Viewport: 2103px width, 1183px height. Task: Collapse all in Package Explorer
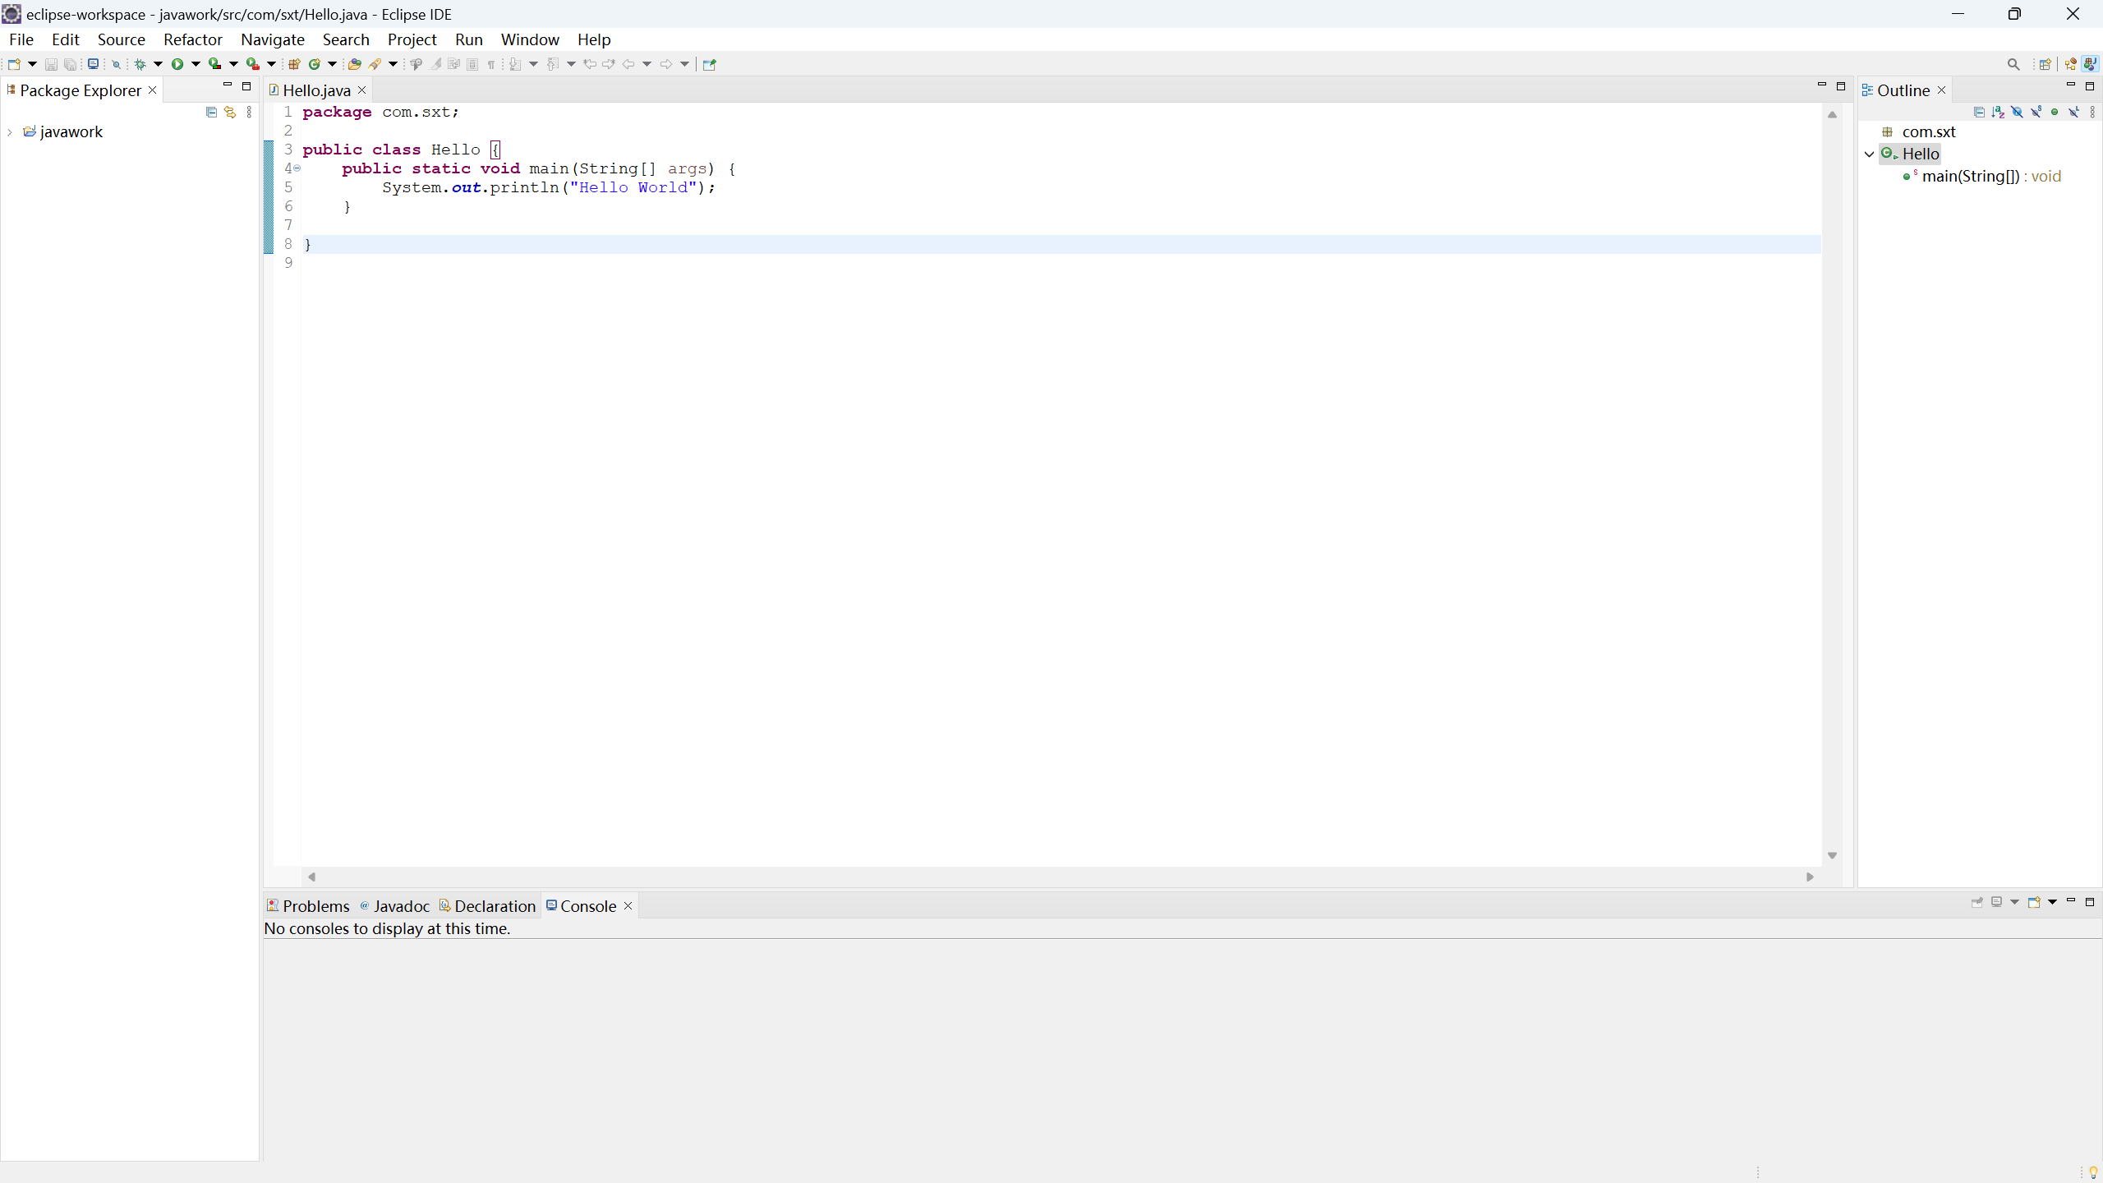coord(211,112)
